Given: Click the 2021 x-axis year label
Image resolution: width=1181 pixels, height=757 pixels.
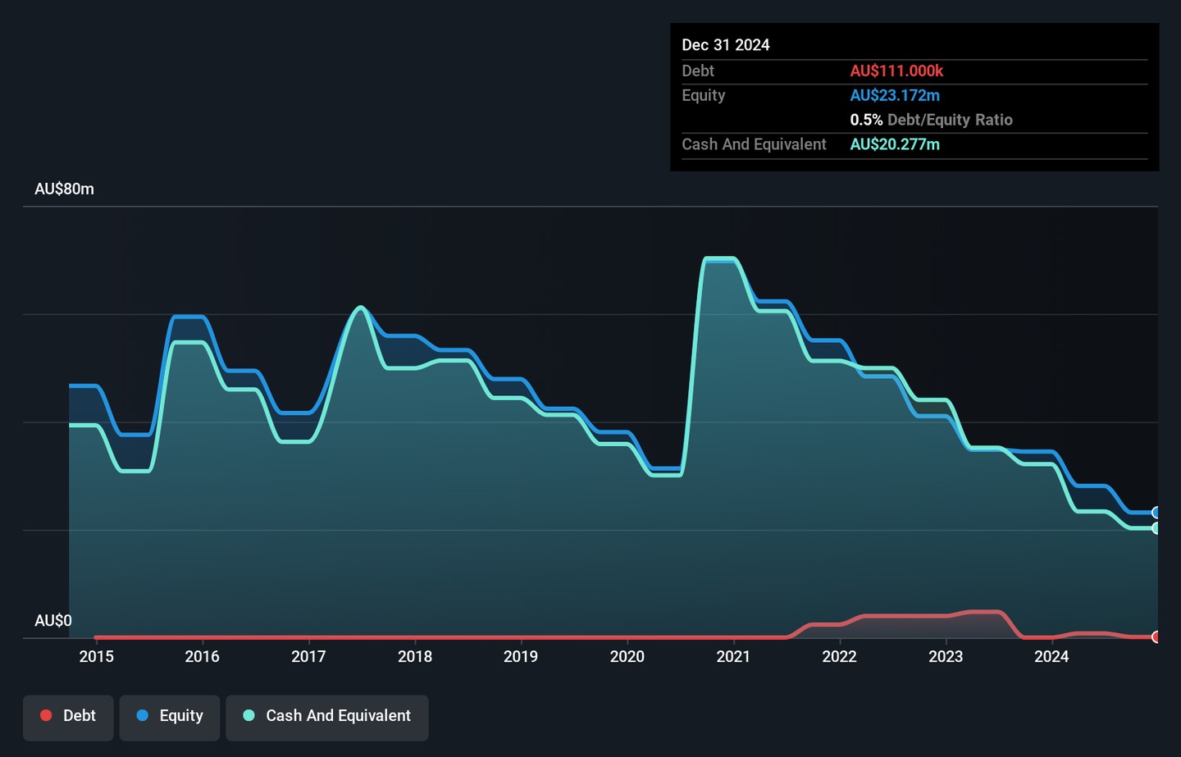Looking at the screenshot, I should point(733,657).
